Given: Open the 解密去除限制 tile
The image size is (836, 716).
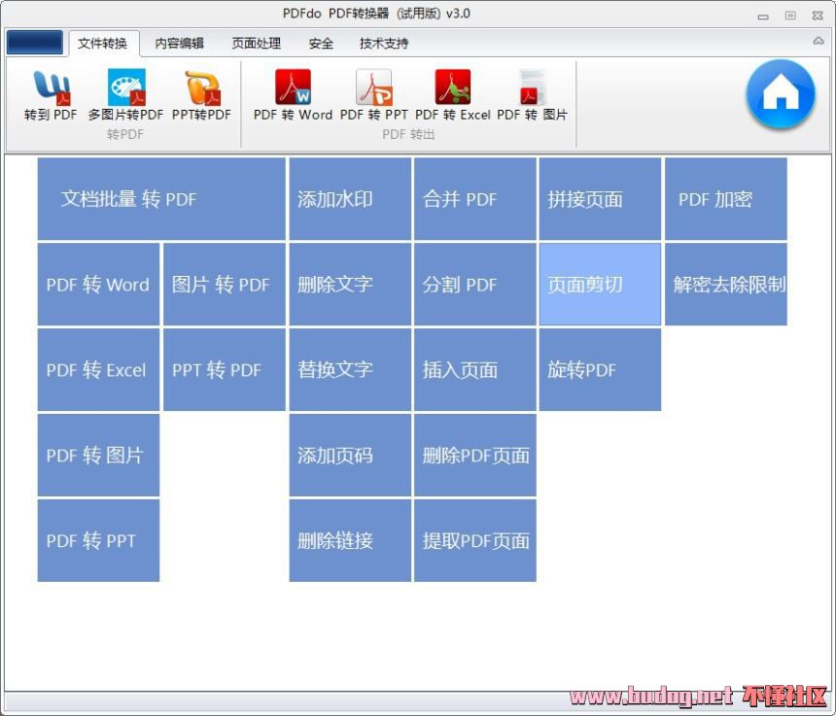Looking at the screenshot, I should tap(725, 284).
